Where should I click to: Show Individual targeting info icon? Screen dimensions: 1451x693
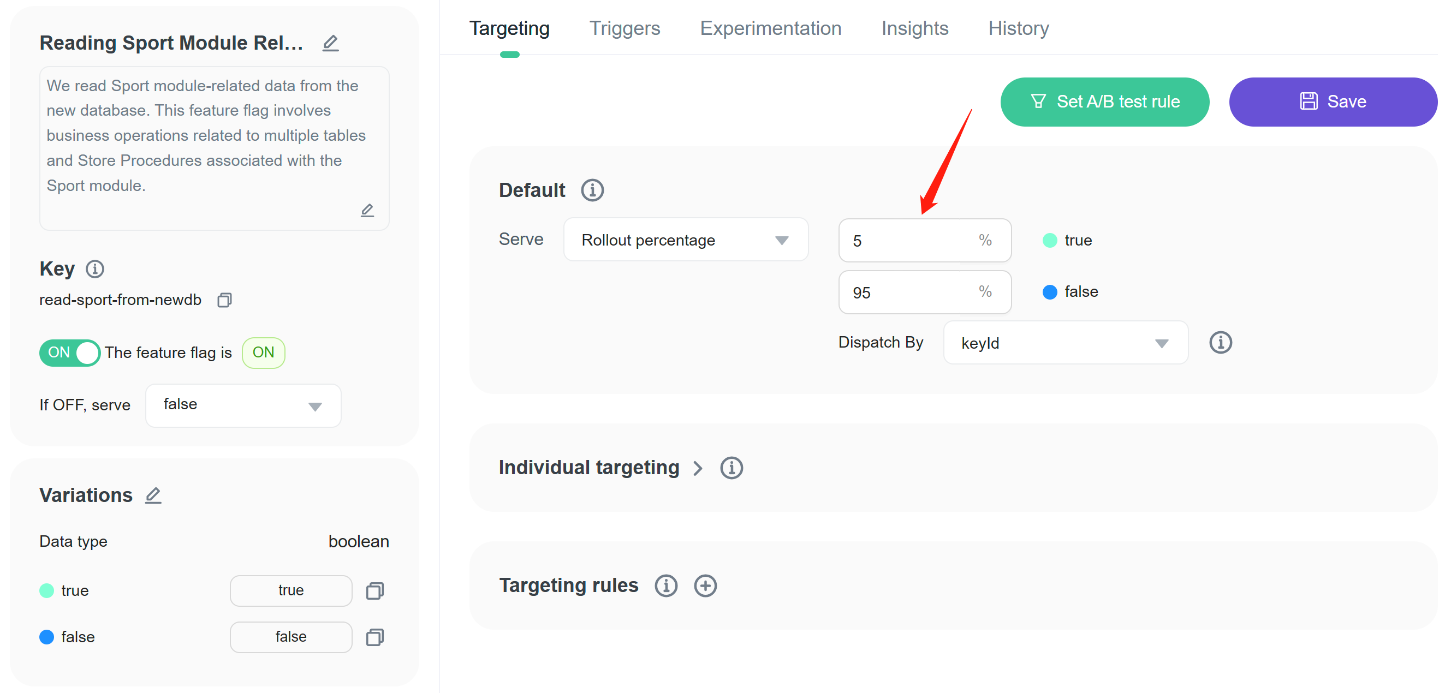click(x=732, y=468)
